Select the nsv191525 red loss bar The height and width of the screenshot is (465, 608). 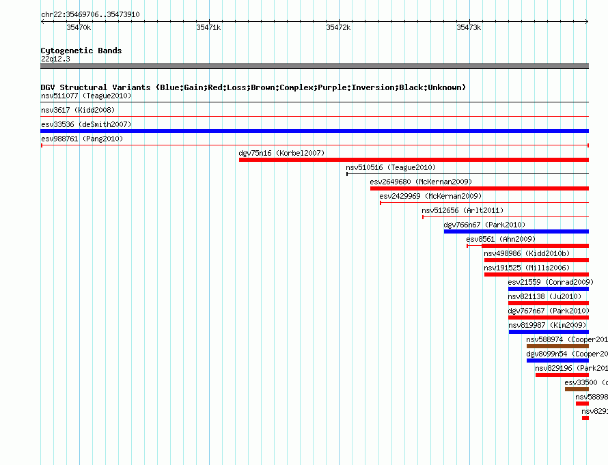pyautogui.click(x=536, y=274)
